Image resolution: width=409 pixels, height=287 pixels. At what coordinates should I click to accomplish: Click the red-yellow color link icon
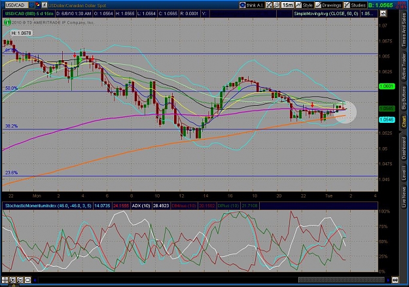[x=38, y=5]
